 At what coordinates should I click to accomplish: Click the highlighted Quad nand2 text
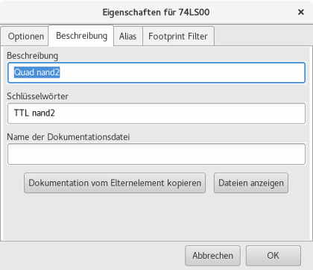tap(37, 72)
